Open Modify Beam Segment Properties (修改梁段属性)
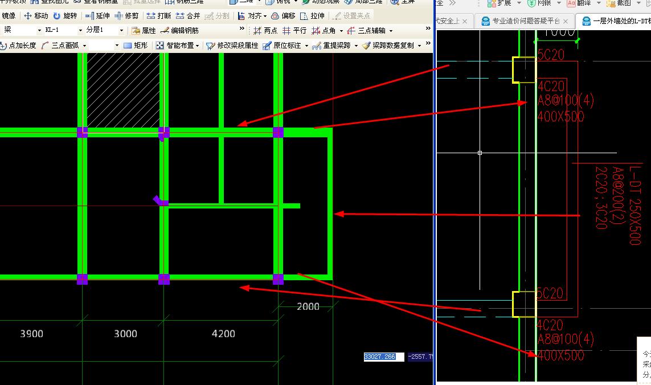This screenshot has height=385, width=651. point(232,45)
